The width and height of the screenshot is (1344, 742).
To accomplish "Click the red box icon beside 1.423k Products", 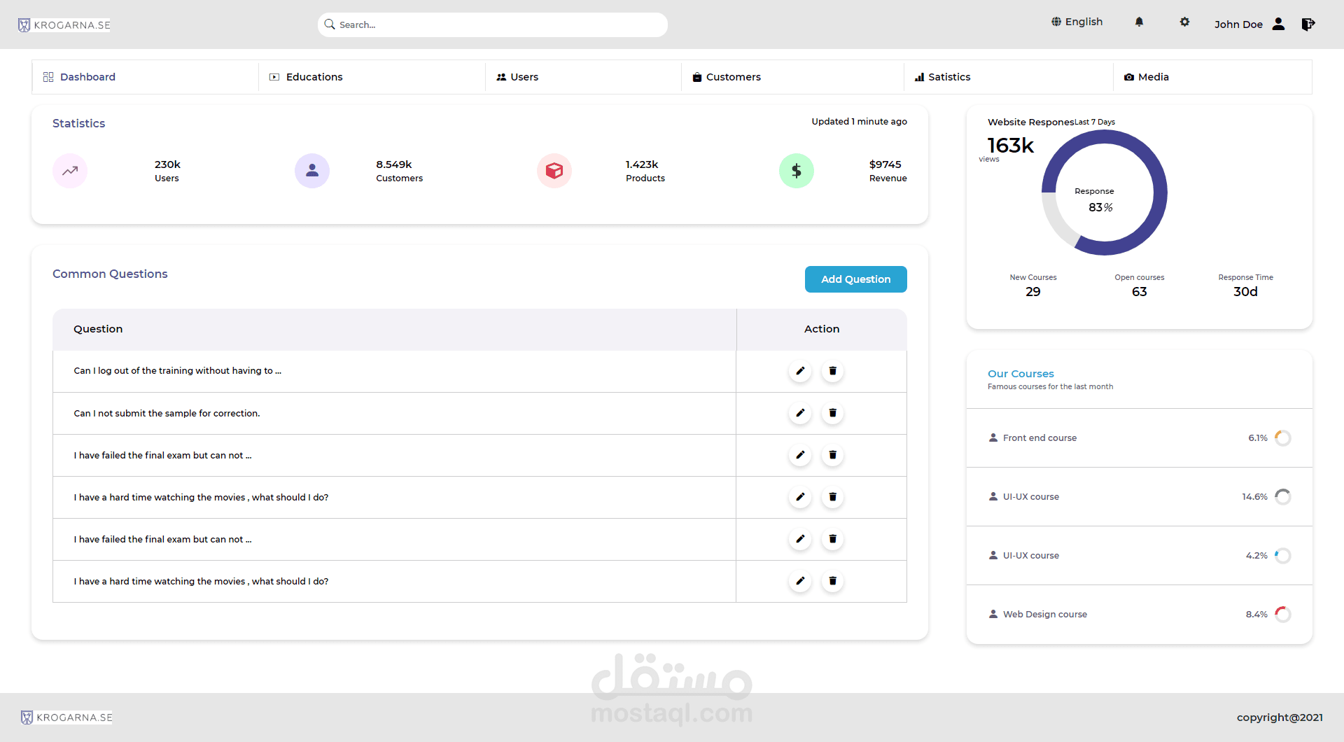I will click(x=554, y=171).
